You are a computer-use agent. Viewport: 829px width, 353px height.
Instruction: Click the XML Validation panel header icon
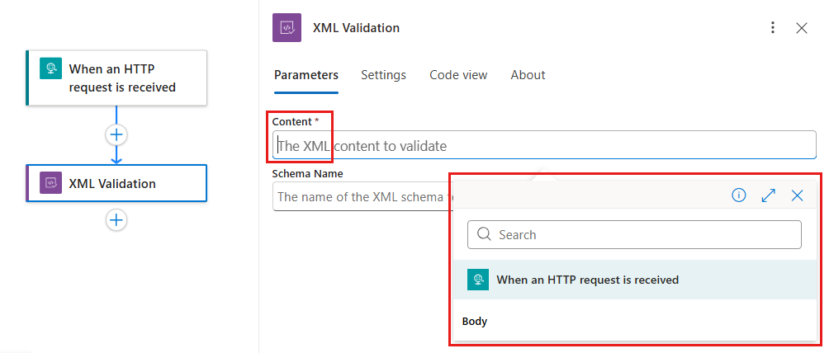coord(287,28)
